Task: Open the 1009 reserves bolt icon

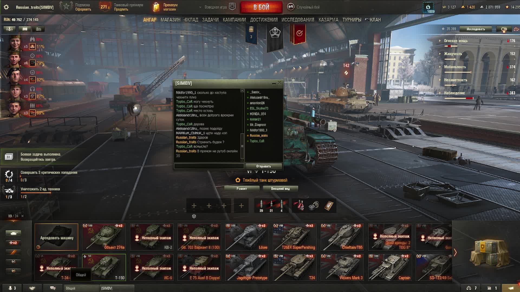Action: (x=429, y=8)
